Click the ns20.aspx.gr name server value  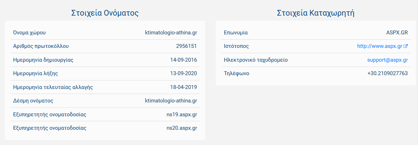[x=181, y=128]
